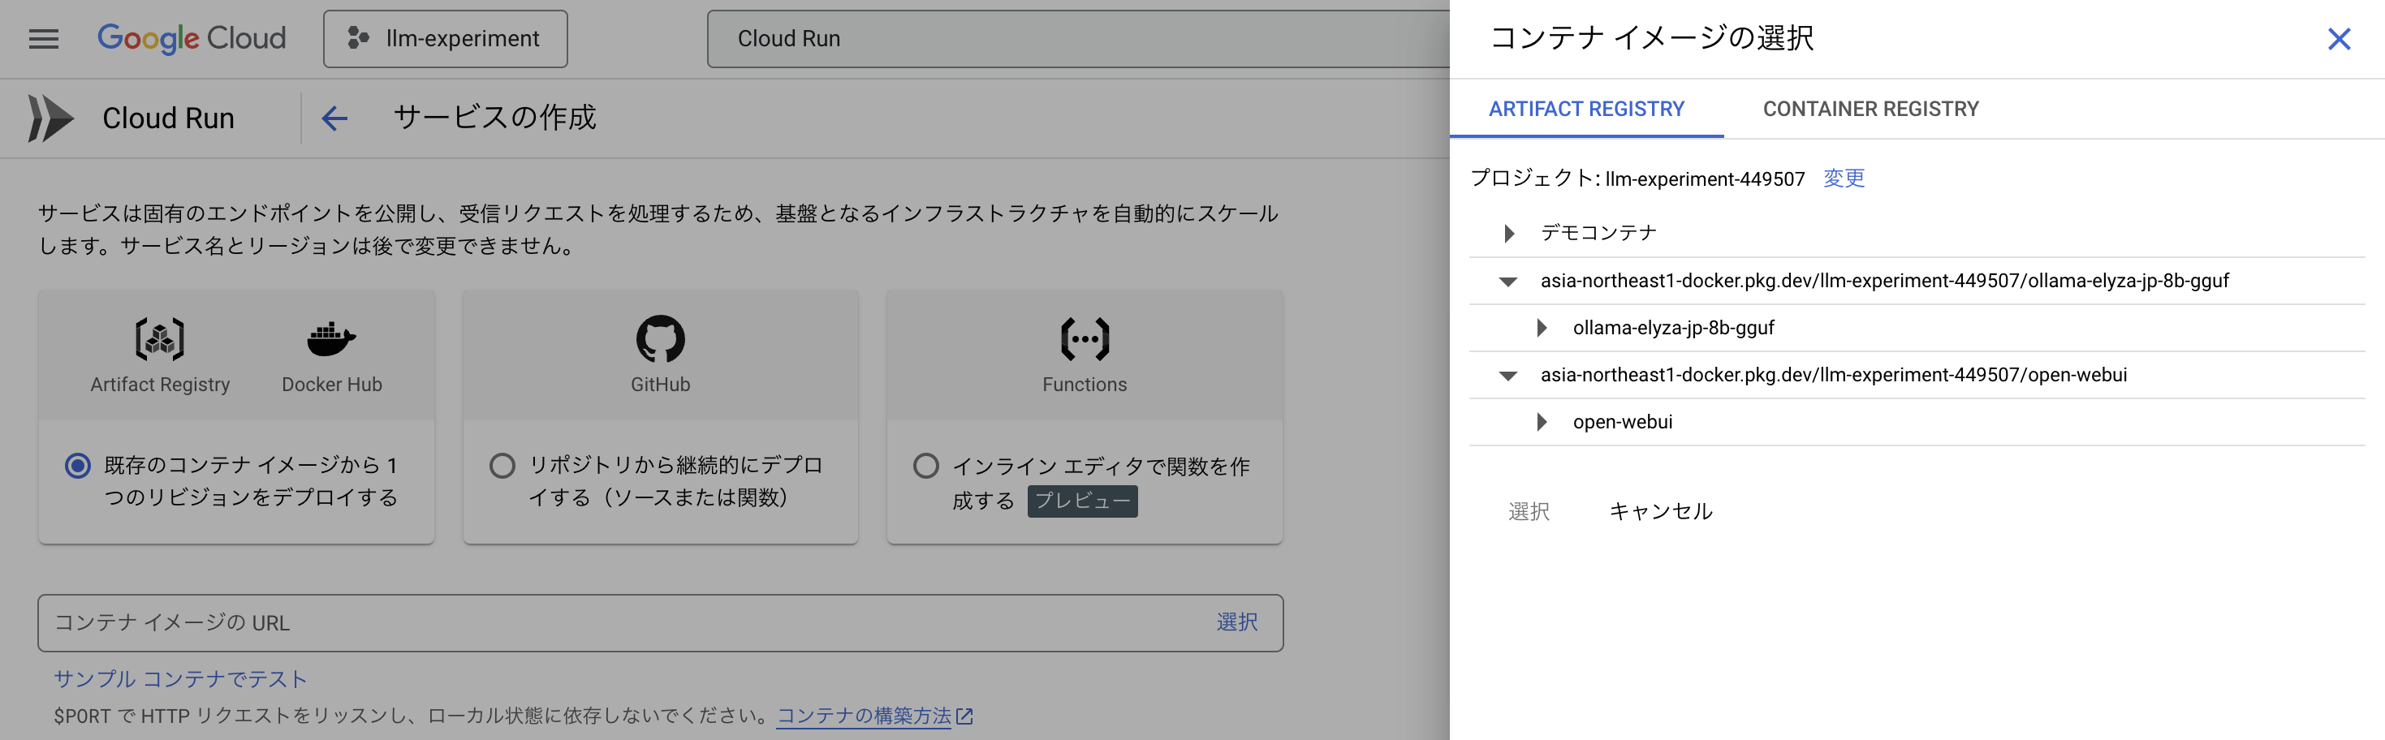Screen dimensions: 2385x740
Task: Select deploy from existing container image radio
Action: [78, 465]
